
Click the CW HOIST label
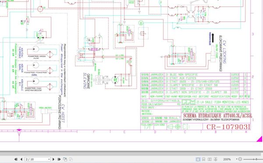[64, 113]
